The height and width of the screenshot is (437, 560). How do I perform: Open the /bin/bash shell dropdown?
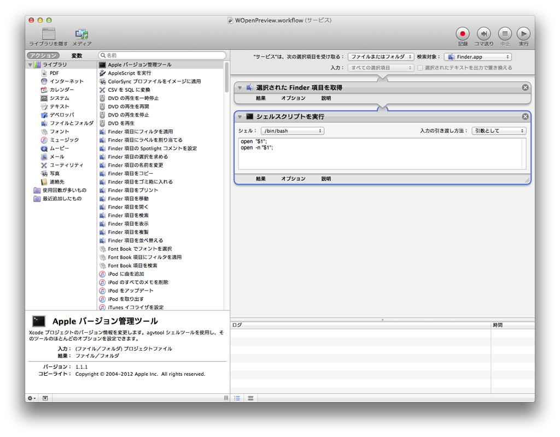pos(293,131)
